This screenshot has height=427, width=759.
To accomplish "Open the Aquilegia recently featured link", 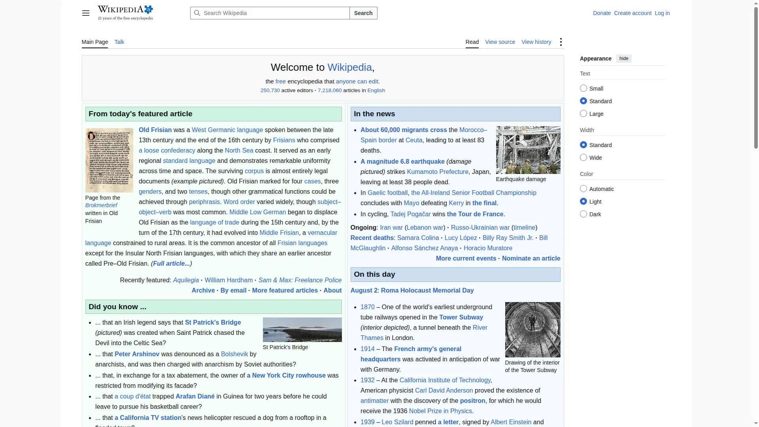I will [186, 280].
